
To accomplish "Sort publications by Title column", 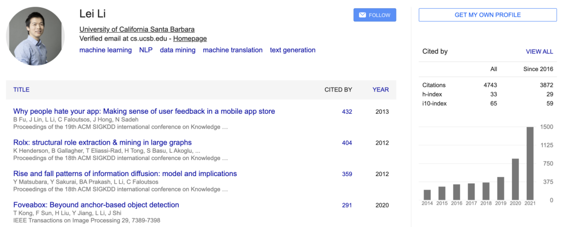I will pyautogui.click(x=21, y=90).
